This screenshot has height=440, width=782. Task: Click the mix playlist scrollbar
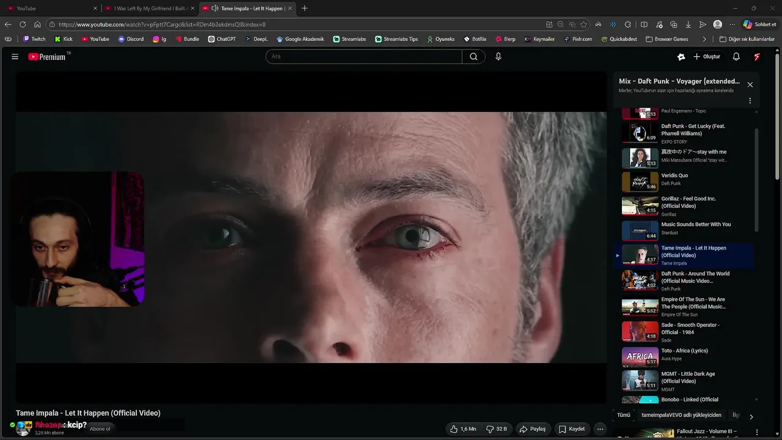click(756, 180)
